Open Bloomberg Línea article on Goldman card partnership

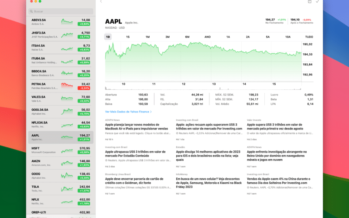[x=138, y=184]
